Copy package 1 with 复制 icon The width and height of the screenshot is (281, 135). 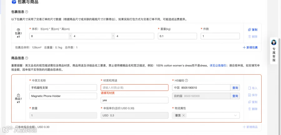[x=250, y=30]
